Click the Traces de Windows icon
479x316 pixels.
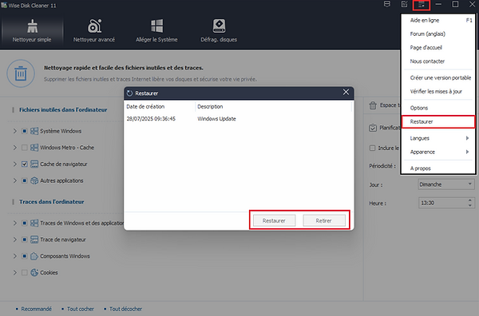tap(34, 223)
